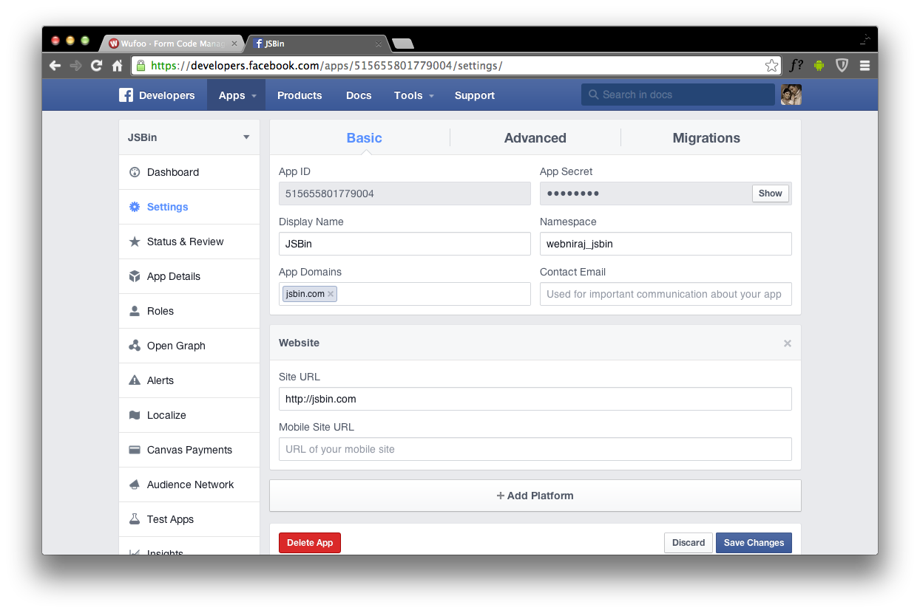Open the Apps dropdown menu

coord(237,95)
